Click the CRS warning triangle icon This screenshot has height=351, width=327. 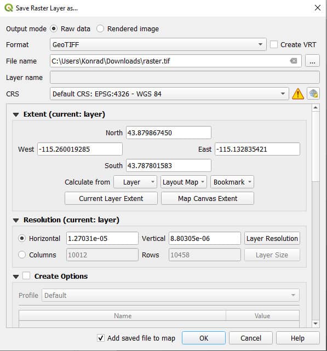pyautogui.click(x=298, y=94)
